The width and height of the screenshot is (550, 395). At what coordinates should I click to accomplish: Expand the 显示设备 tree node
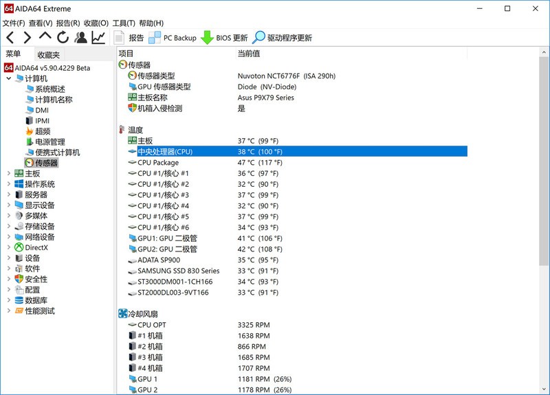click(x=9, y=205)
